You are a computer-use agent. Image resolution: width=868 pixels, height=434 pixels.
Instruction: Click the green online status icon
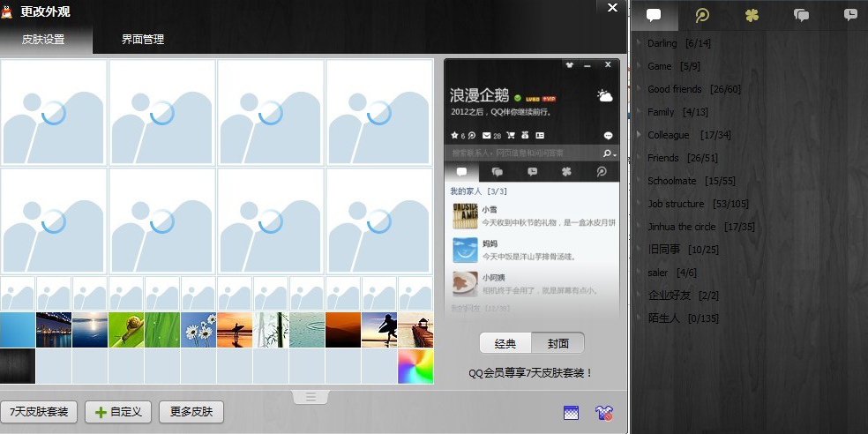click(518, 99)
